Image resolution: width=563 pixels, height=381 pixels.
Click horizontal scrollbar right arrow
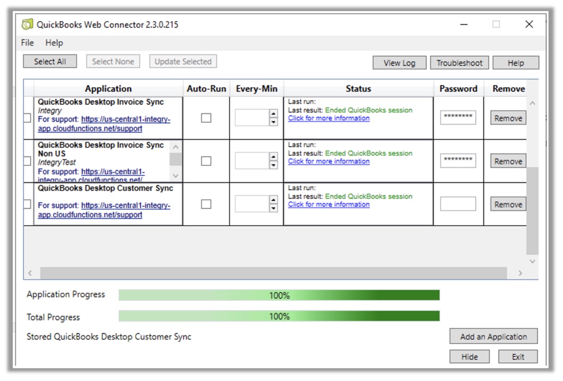(520, 273)
